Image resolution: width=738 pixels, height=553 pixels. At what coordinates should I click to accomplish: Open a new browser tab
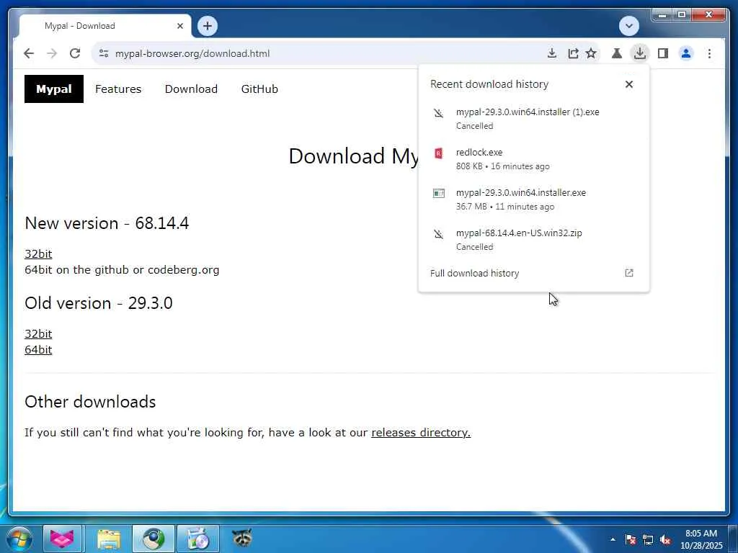coord(207,26)
